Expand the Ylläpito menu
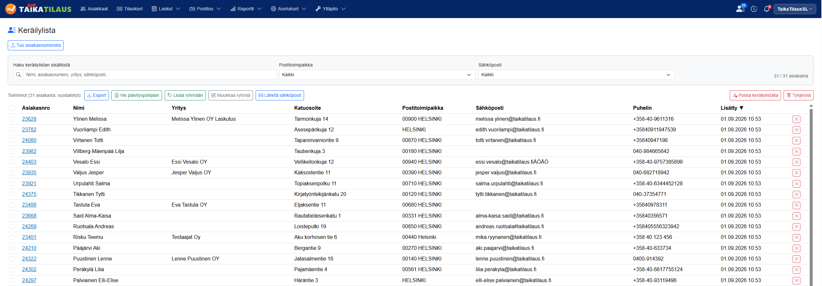This screenshot has width=822, height=286. 330,9
